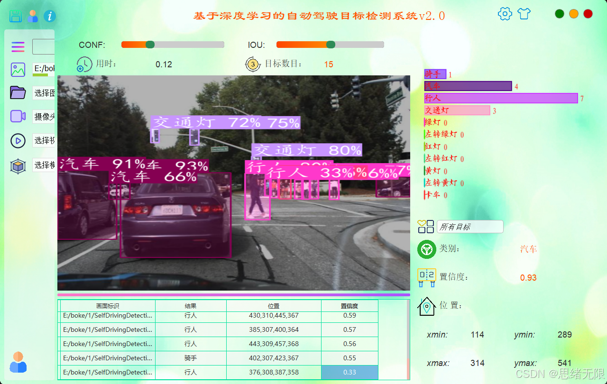Open the info panel via the i icon
This screenshot has height=384, width=607.
(x=49, y=16)
